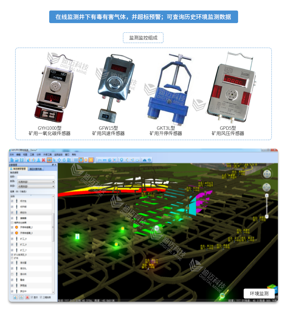Click the red X button below the object list
Image resolution: width=287 pixels, height=319 pixels.
click(27, 297)
